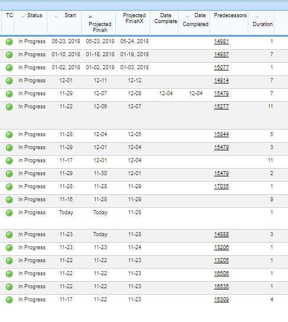Click green status icon for predecessor 14981 row

9,41
